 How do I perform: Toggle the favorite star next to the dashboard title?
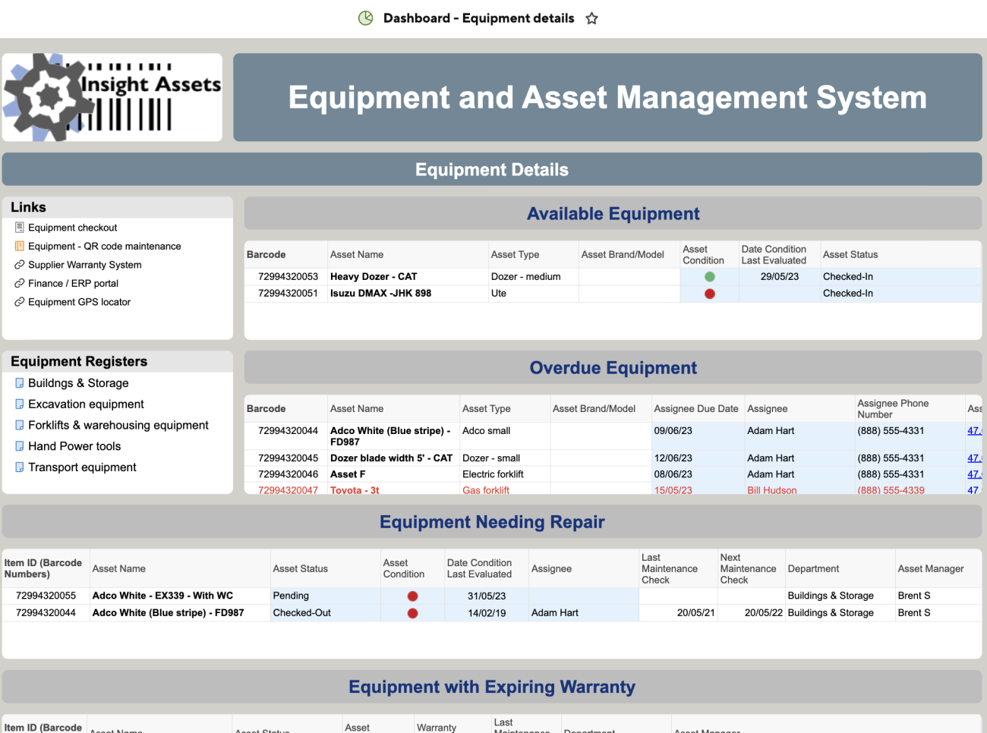click(591, 17)
